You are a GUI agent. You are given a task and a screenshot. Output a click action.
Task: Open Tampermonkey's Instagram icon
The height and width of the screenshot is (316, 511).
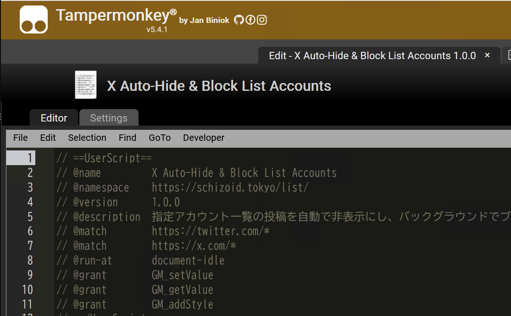[262, 20]
